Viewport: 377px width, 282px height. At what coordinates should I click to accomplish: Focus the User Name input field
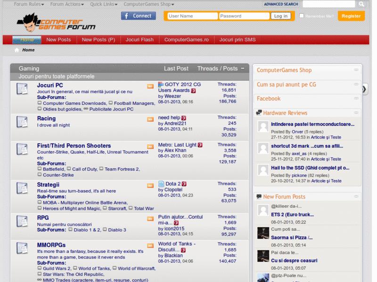[x=193, y=16]
